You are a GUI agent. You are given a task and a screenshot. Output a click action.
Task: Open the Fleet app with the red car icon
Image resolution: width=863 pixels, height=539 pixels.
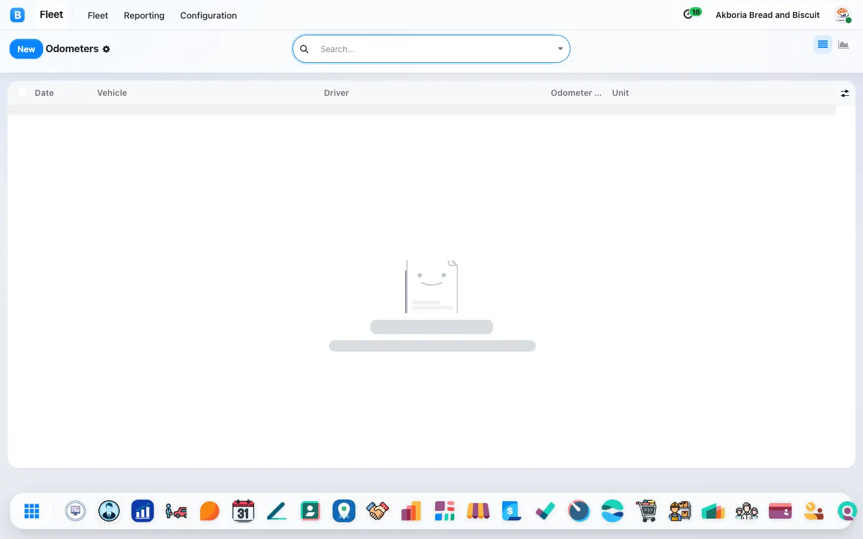176,511
